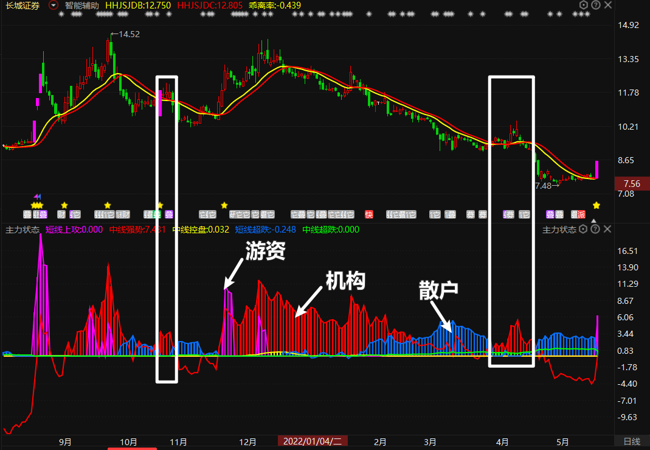Expand the small triangle above 主力状态 right label

pos(595,220)
